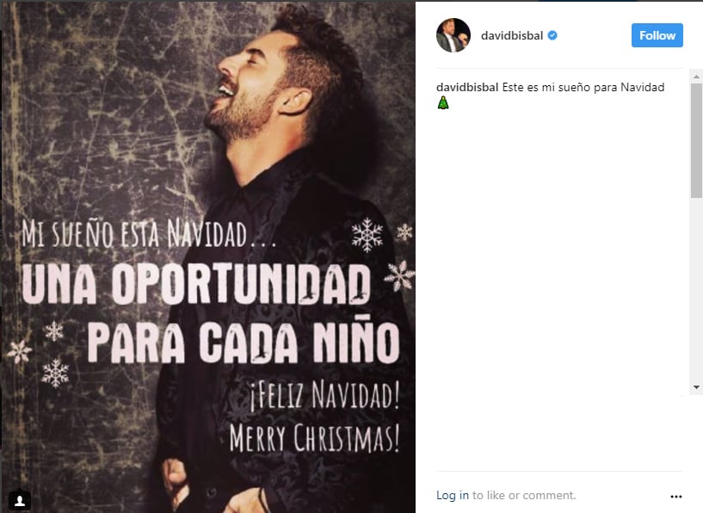Click the '¡Feliz Navidad!' text on the image
Screen dimensions: 703x513
tap(324, 394)
